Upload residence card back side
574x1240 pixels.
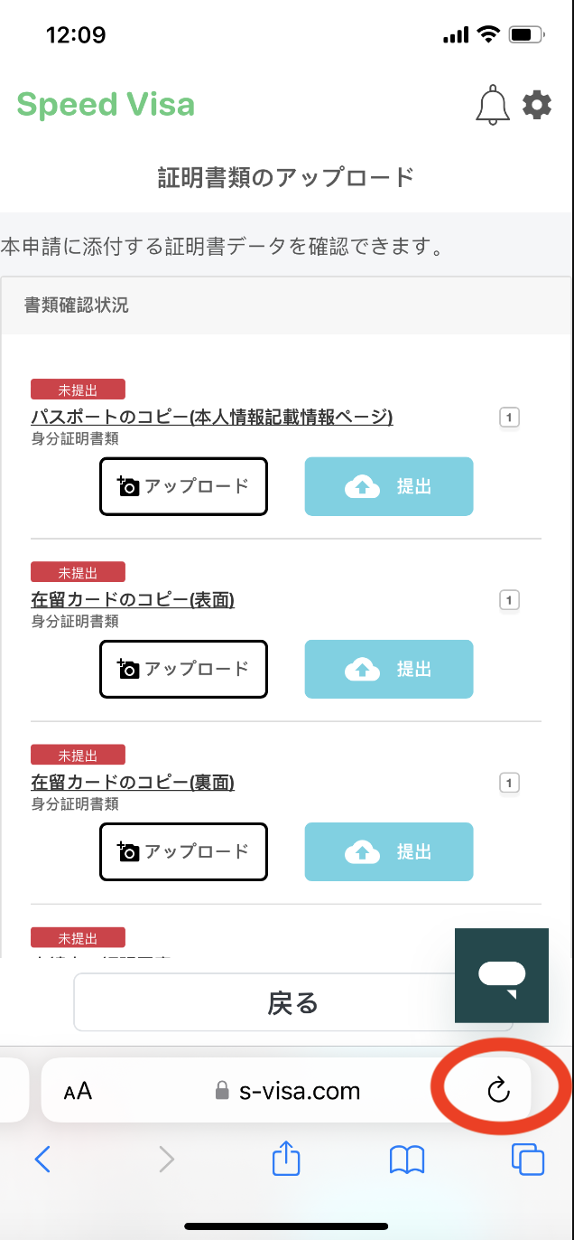point(183,851)
